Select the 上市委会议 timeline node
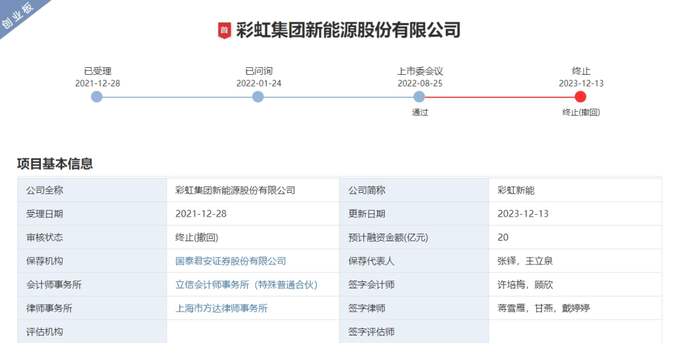Viewport: 679px width, 343px height. pyautogui.click(x=419, y=97)
